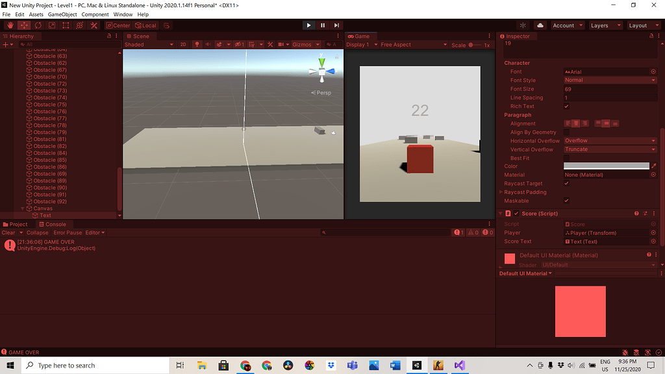Image resolution: width=665 pixels, height=374 pixels.
Task: Toggle scene audio in Scene view toolbar
Action: tap(207, 44)
